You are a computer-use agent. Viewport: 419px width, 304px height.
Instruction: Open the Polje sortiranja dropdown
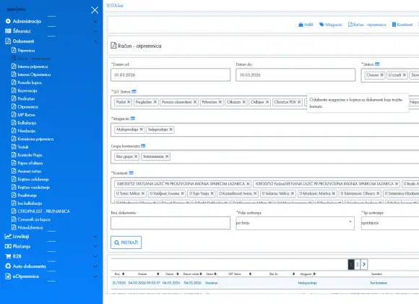coord(295,223)
